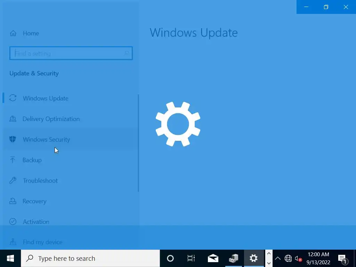Click the Activation checkmark circle icon
Image resolution: width=356 pixels, height=267 pixels.
tap(13, 221)
